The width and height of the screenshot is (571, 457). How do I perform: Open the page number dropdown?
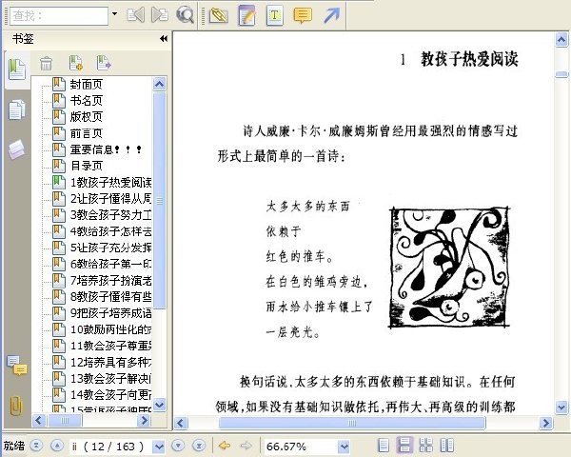(x=159, y=447)
